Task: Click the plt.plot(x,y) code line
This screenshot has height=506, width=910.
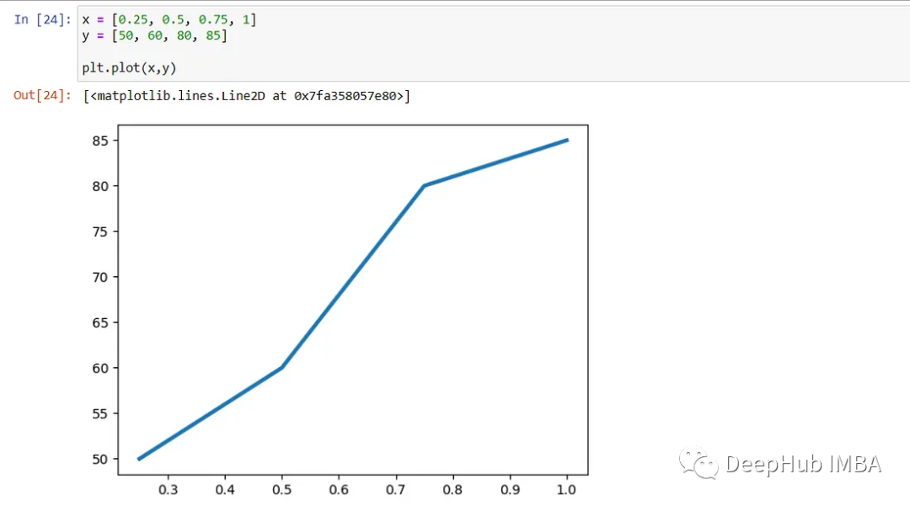Action: coord(129,68)
